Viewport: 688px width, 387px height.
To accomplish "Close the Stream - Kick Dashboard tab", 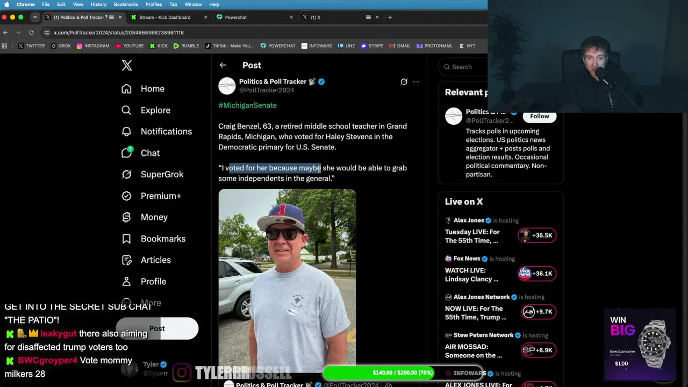I will point(205,17).
